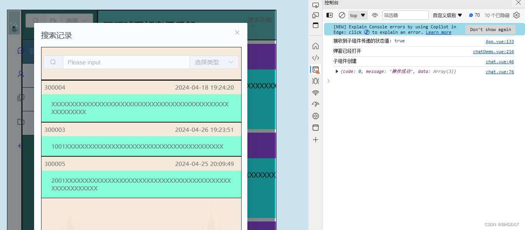
Task: Click the 'Don't show again' button
Action: point(490,29)
